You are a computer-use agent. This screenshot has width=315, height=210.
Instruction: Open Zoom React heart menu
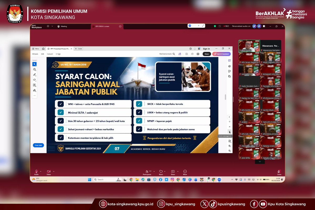(161, 172)
